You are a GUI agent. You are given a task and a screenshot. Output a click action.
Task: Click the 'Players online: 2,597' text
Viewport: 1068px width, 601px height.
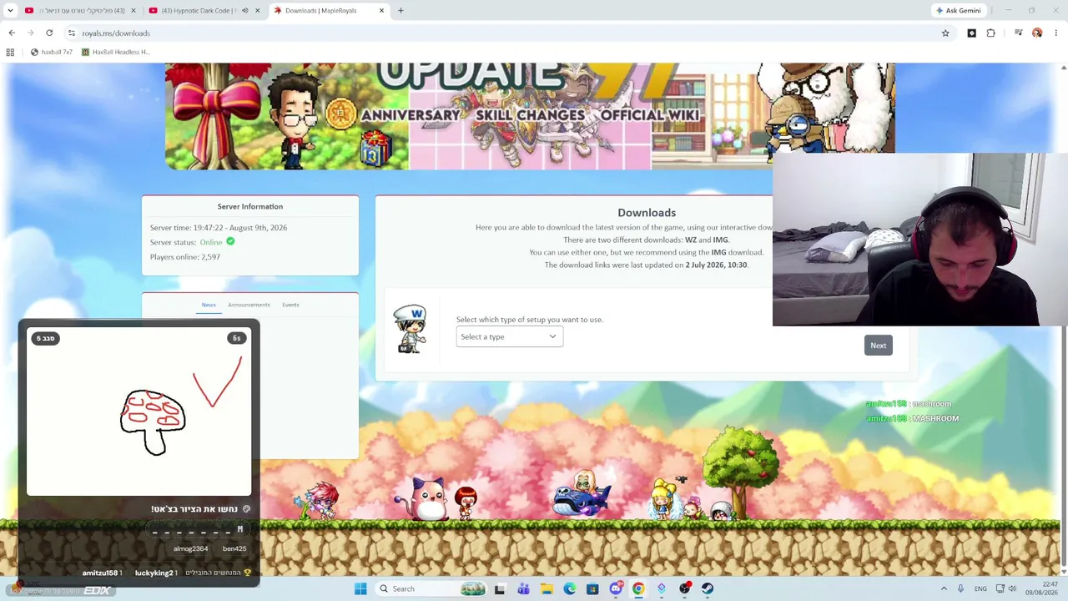point(185,257)
